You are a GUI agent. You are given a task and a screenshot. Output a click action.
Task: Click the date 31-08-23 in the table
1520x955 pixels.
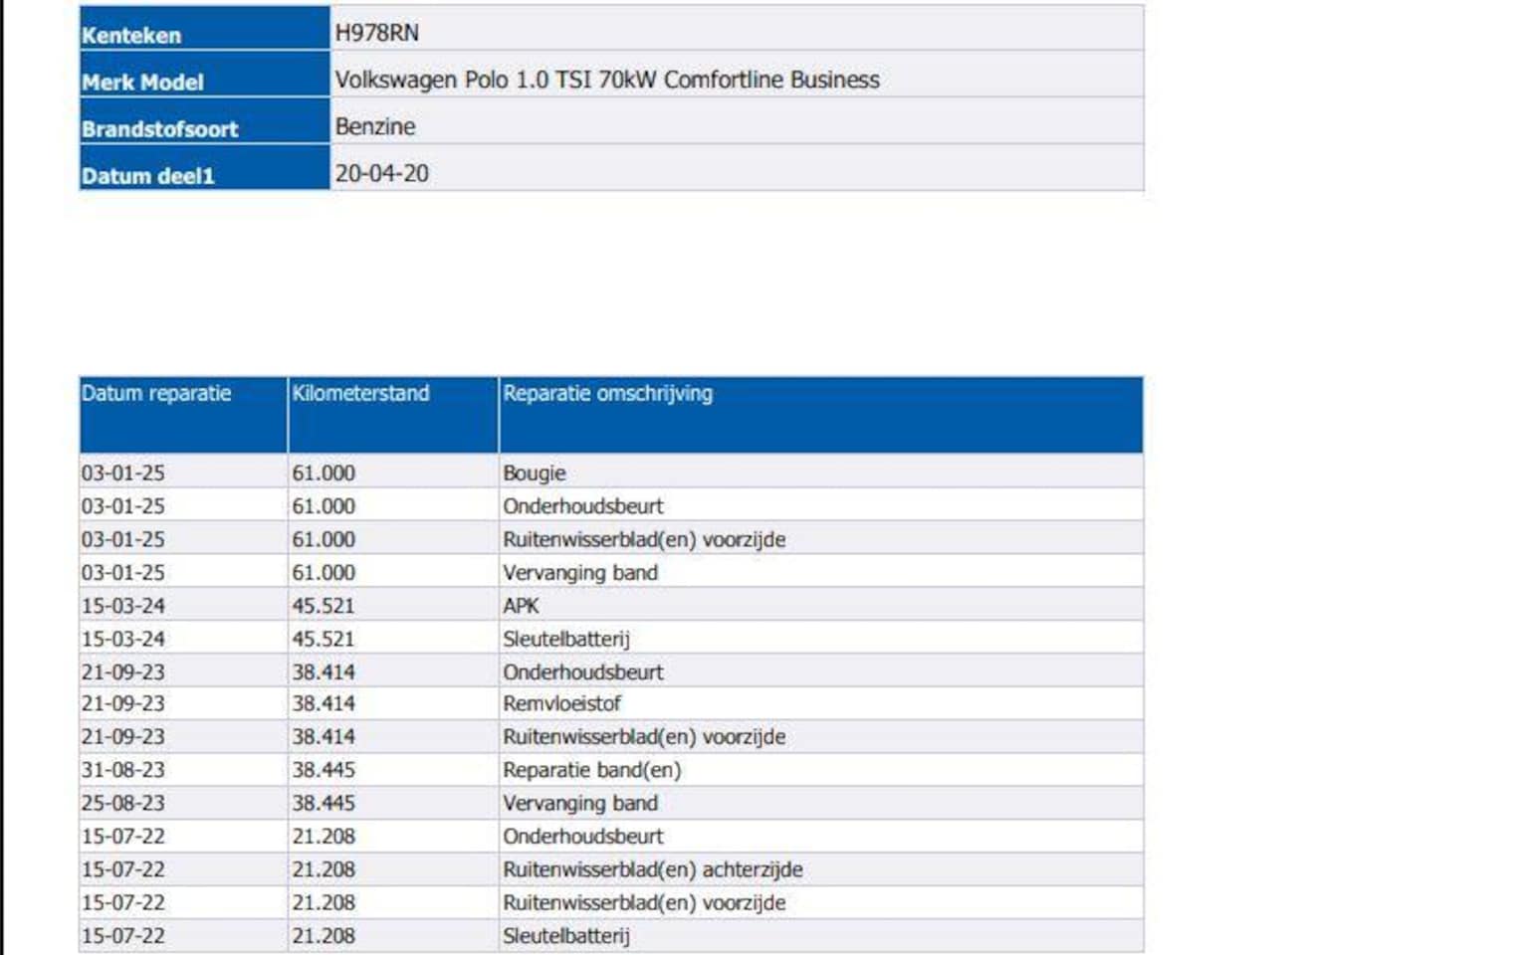coord(123,770)
